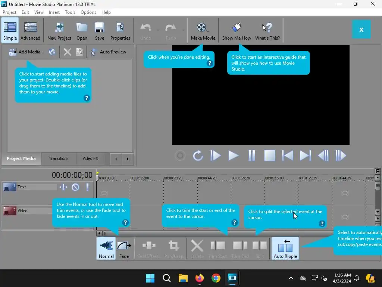Launch the Show Me How guide
The height and width of the screenshot is (287, 382).
[x=237, y=31]
